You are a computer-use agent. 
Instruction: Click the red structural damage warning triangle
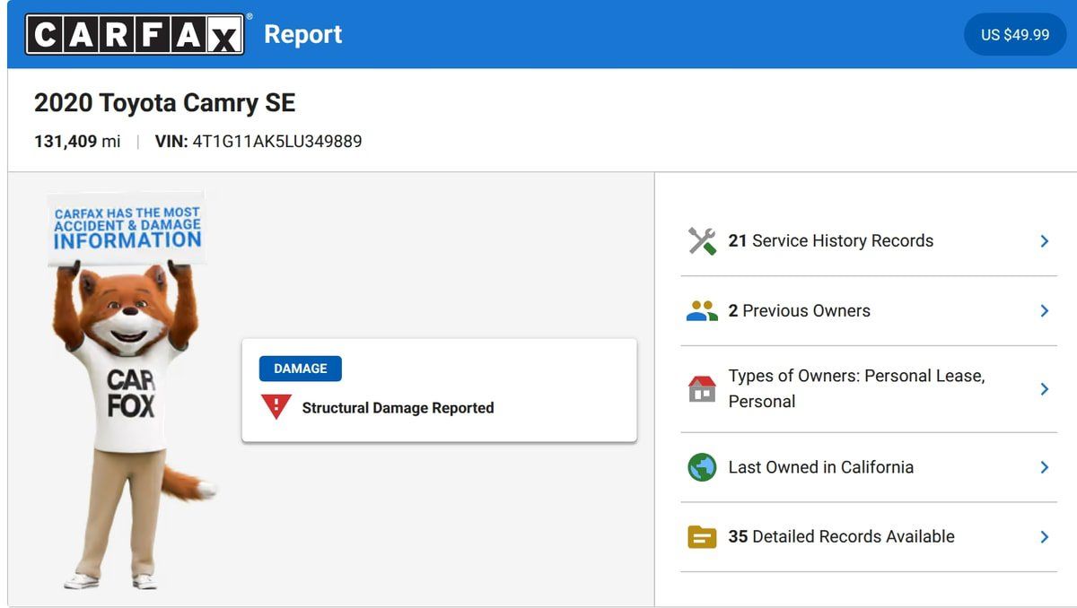point(276,407)
